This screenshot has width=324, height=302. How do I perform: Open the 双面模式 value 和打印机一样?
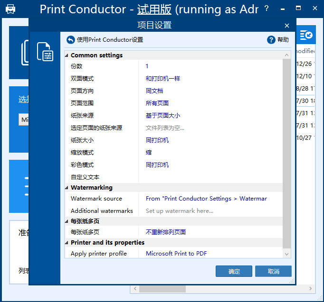coord(163,79)
